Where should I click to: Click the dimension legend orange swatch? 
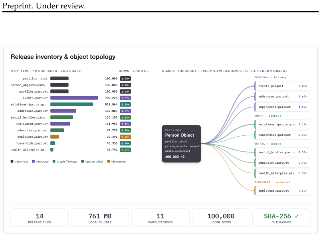coord(109,161)
